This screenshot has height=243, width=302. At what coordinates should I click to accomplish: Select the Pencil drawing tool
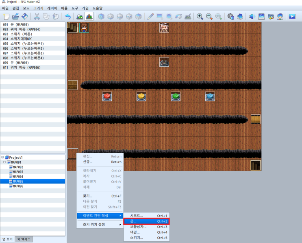(150, 17)
